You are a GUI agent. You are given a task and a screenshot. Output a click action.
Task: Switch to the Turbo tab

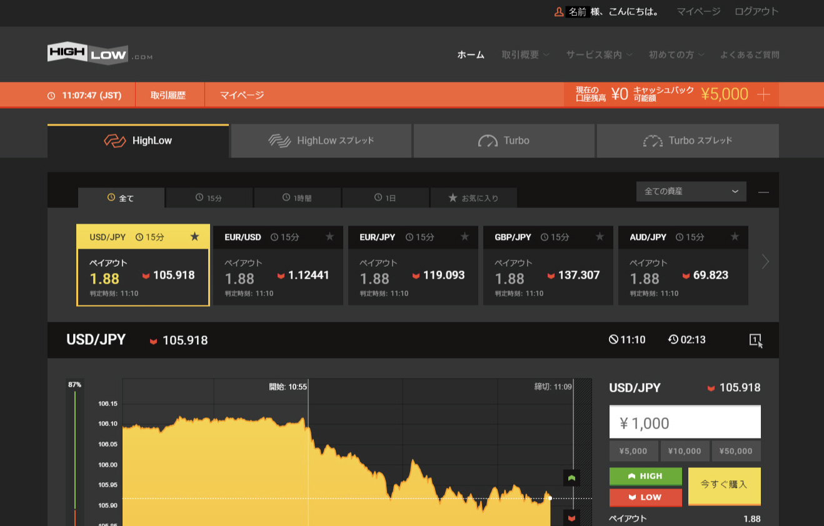[x=504, y=141]
